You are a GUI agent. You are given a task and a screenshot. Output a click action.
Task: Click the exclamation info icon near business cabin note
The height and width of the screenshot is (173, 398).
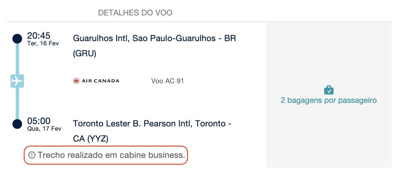tap(32, 155)
